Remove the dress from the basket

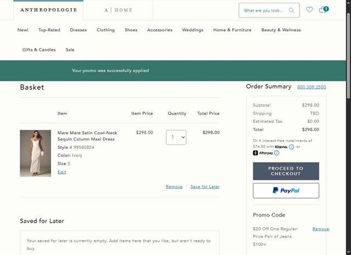tap(174, 187)
